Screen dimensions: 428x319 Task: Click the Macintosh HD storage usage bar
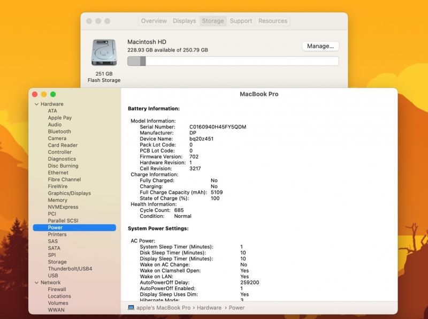[x=233, y=61]
